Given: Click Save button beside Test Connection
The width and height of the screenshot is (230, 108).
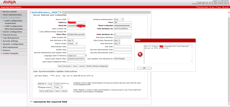Looking at the screenshot, I should click(x=75, y=66).
